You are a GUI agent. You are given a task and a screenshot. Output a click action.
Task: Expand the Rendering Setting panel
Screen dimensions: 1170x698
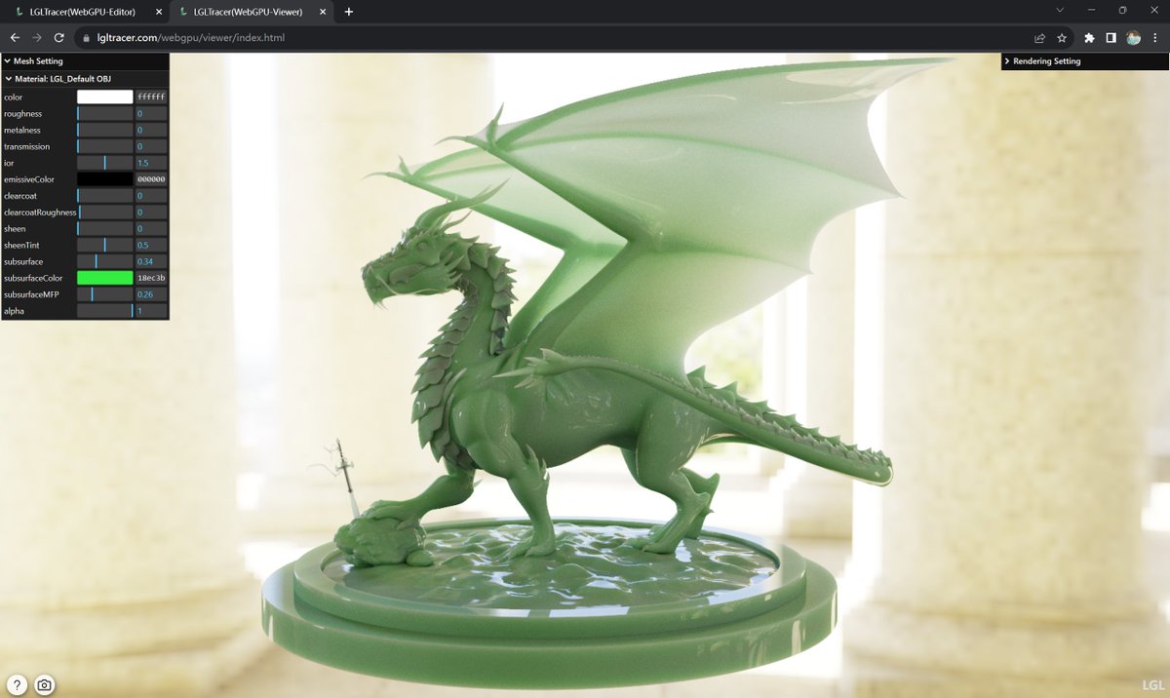[1085, 60]
